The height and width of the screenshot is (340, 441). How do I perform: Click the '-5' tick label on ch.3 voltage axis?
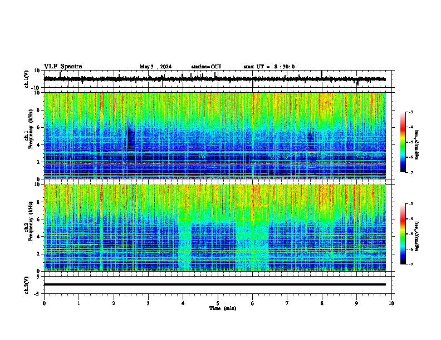tap(38, 294)
